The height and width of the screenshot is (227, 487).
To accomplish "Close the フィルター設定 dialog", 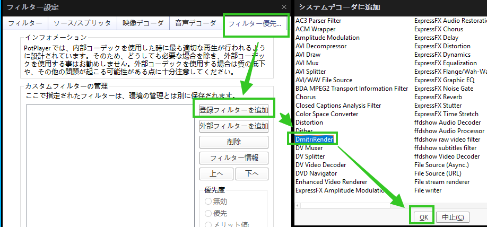I will pyautogui.click(x=284, y=7).
